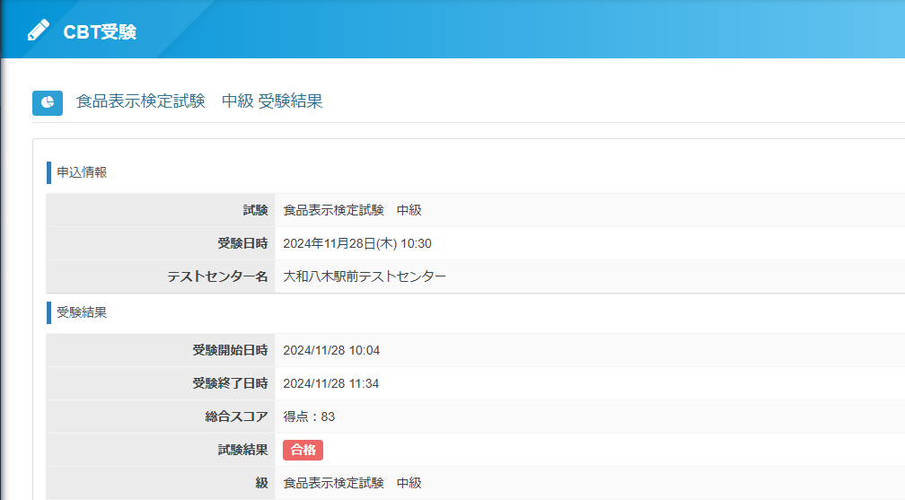Click the blue pie chart icon
This screenshot has width=905, height=500.
click(48, 102)
